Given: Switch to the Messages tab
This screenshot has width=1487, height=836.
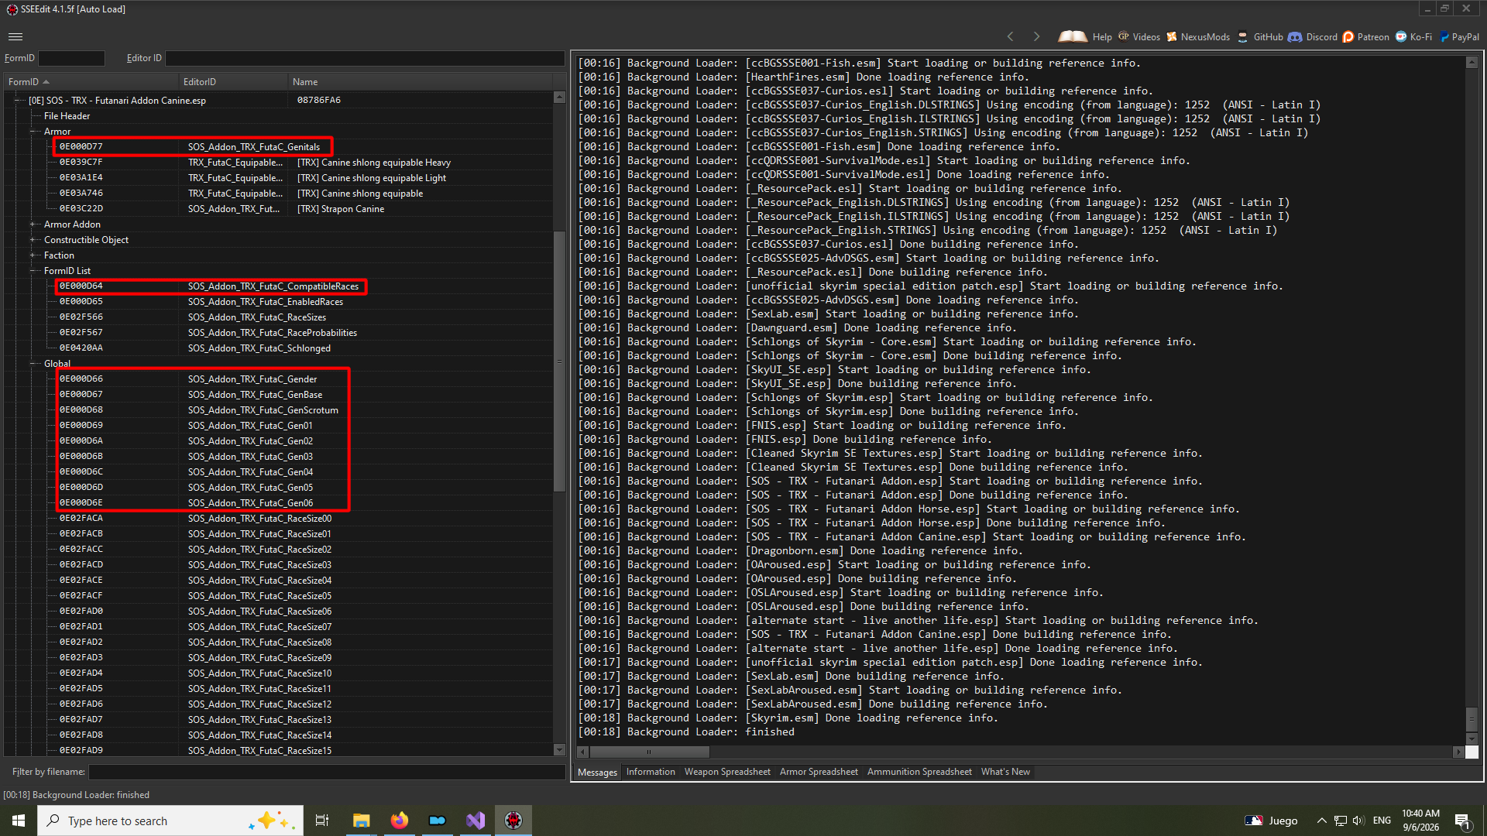Looking at the screenshot, I should [x=597, y=772].
